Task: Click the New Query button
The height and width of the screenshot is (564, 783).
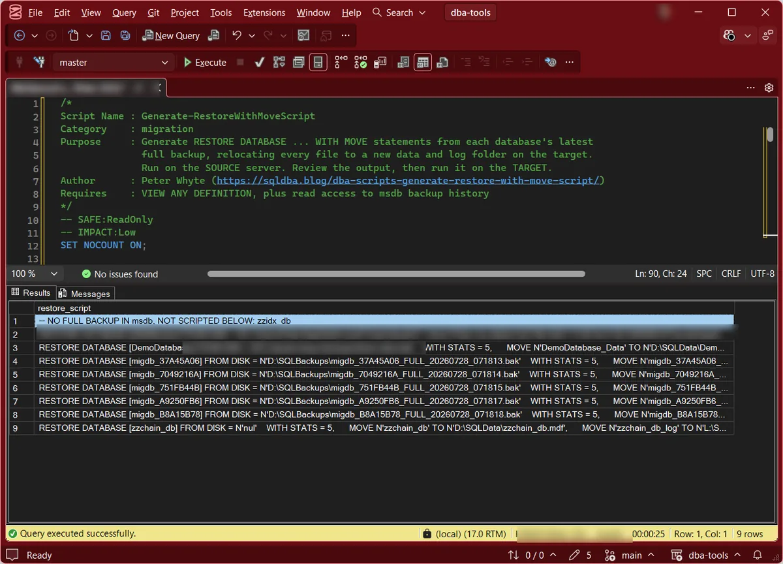Action: click(171, 36)
